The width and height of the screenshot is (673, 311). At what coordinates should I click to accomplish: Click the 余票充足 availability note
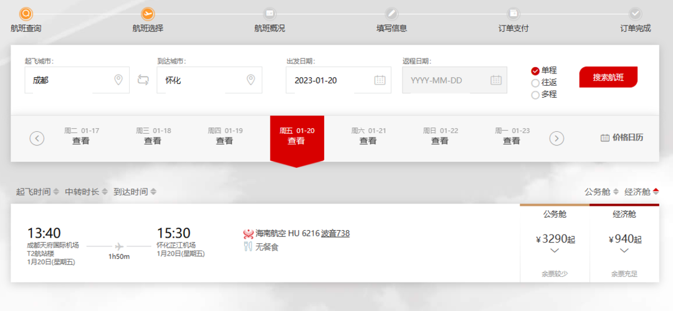coord(624,274)
